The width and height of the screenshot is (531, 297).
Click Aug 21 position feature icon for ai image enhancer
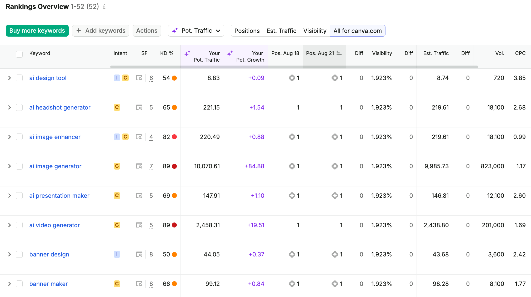pos(335,137)
